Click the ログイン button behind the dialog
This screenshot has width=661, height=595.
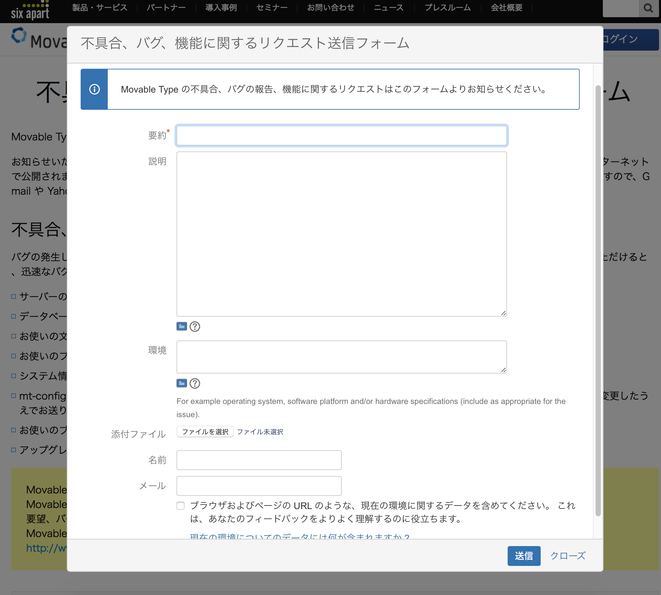coord(631,40)
